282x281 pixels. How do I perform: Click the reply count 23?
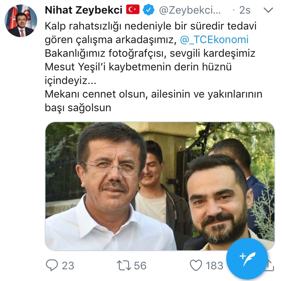click(68, 265)
